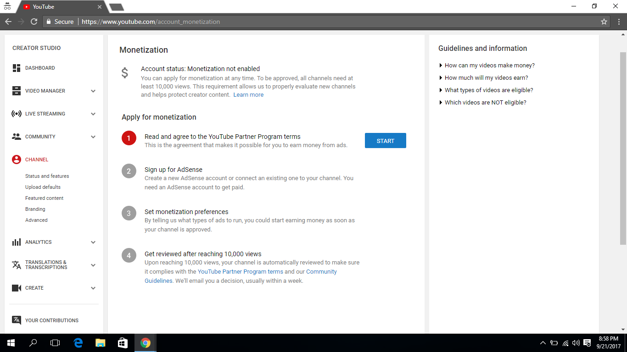Click the Analytics bar chart icon

[x=17, y=242]
